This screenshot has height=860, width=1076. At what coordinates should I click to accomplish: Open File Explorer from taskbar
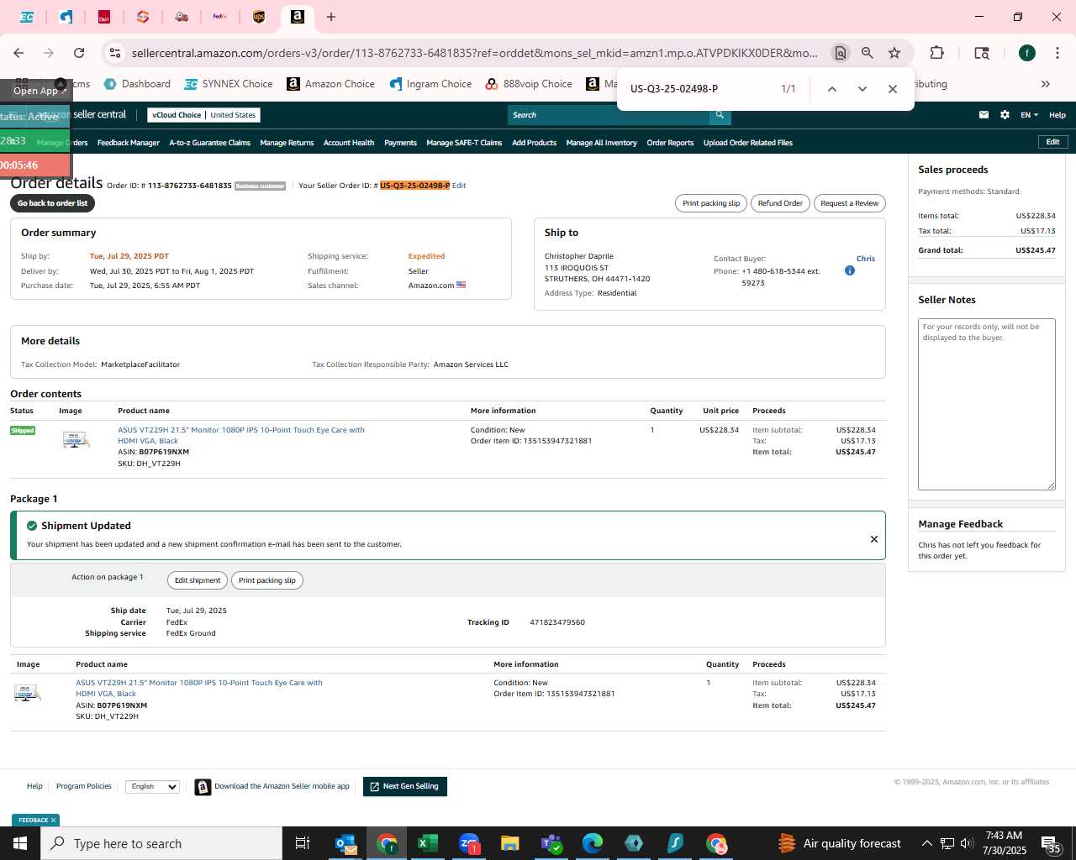coord(509,843)
